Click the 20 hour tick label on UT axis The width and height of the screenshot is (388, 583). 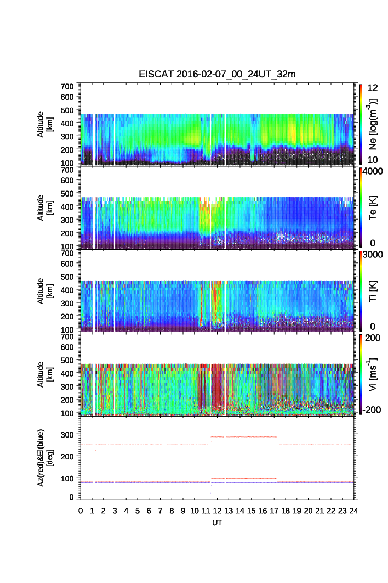[308, 511]
